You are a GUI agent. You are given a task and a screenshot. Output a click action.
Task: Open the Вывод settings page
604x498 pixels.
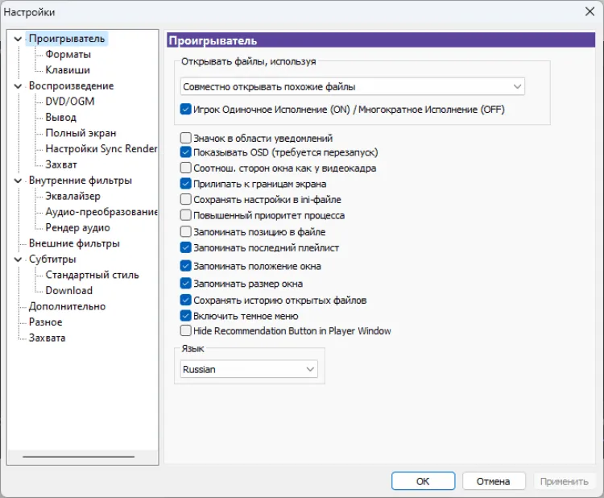tap(61, 117)
